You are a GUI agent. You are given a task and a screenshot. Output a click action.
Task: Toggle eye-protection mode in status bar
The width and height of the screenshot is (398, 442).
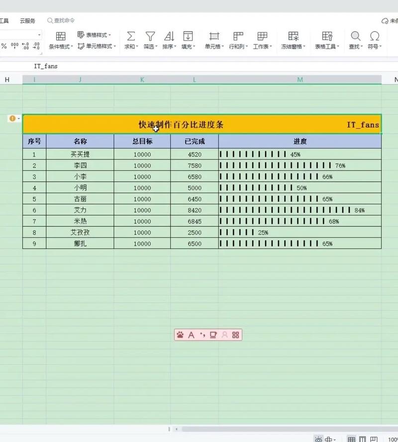pos(319,439)
